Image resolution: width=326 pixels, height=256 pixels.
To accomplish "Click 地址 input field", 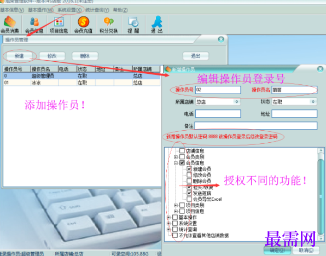I will click(294, 114).
